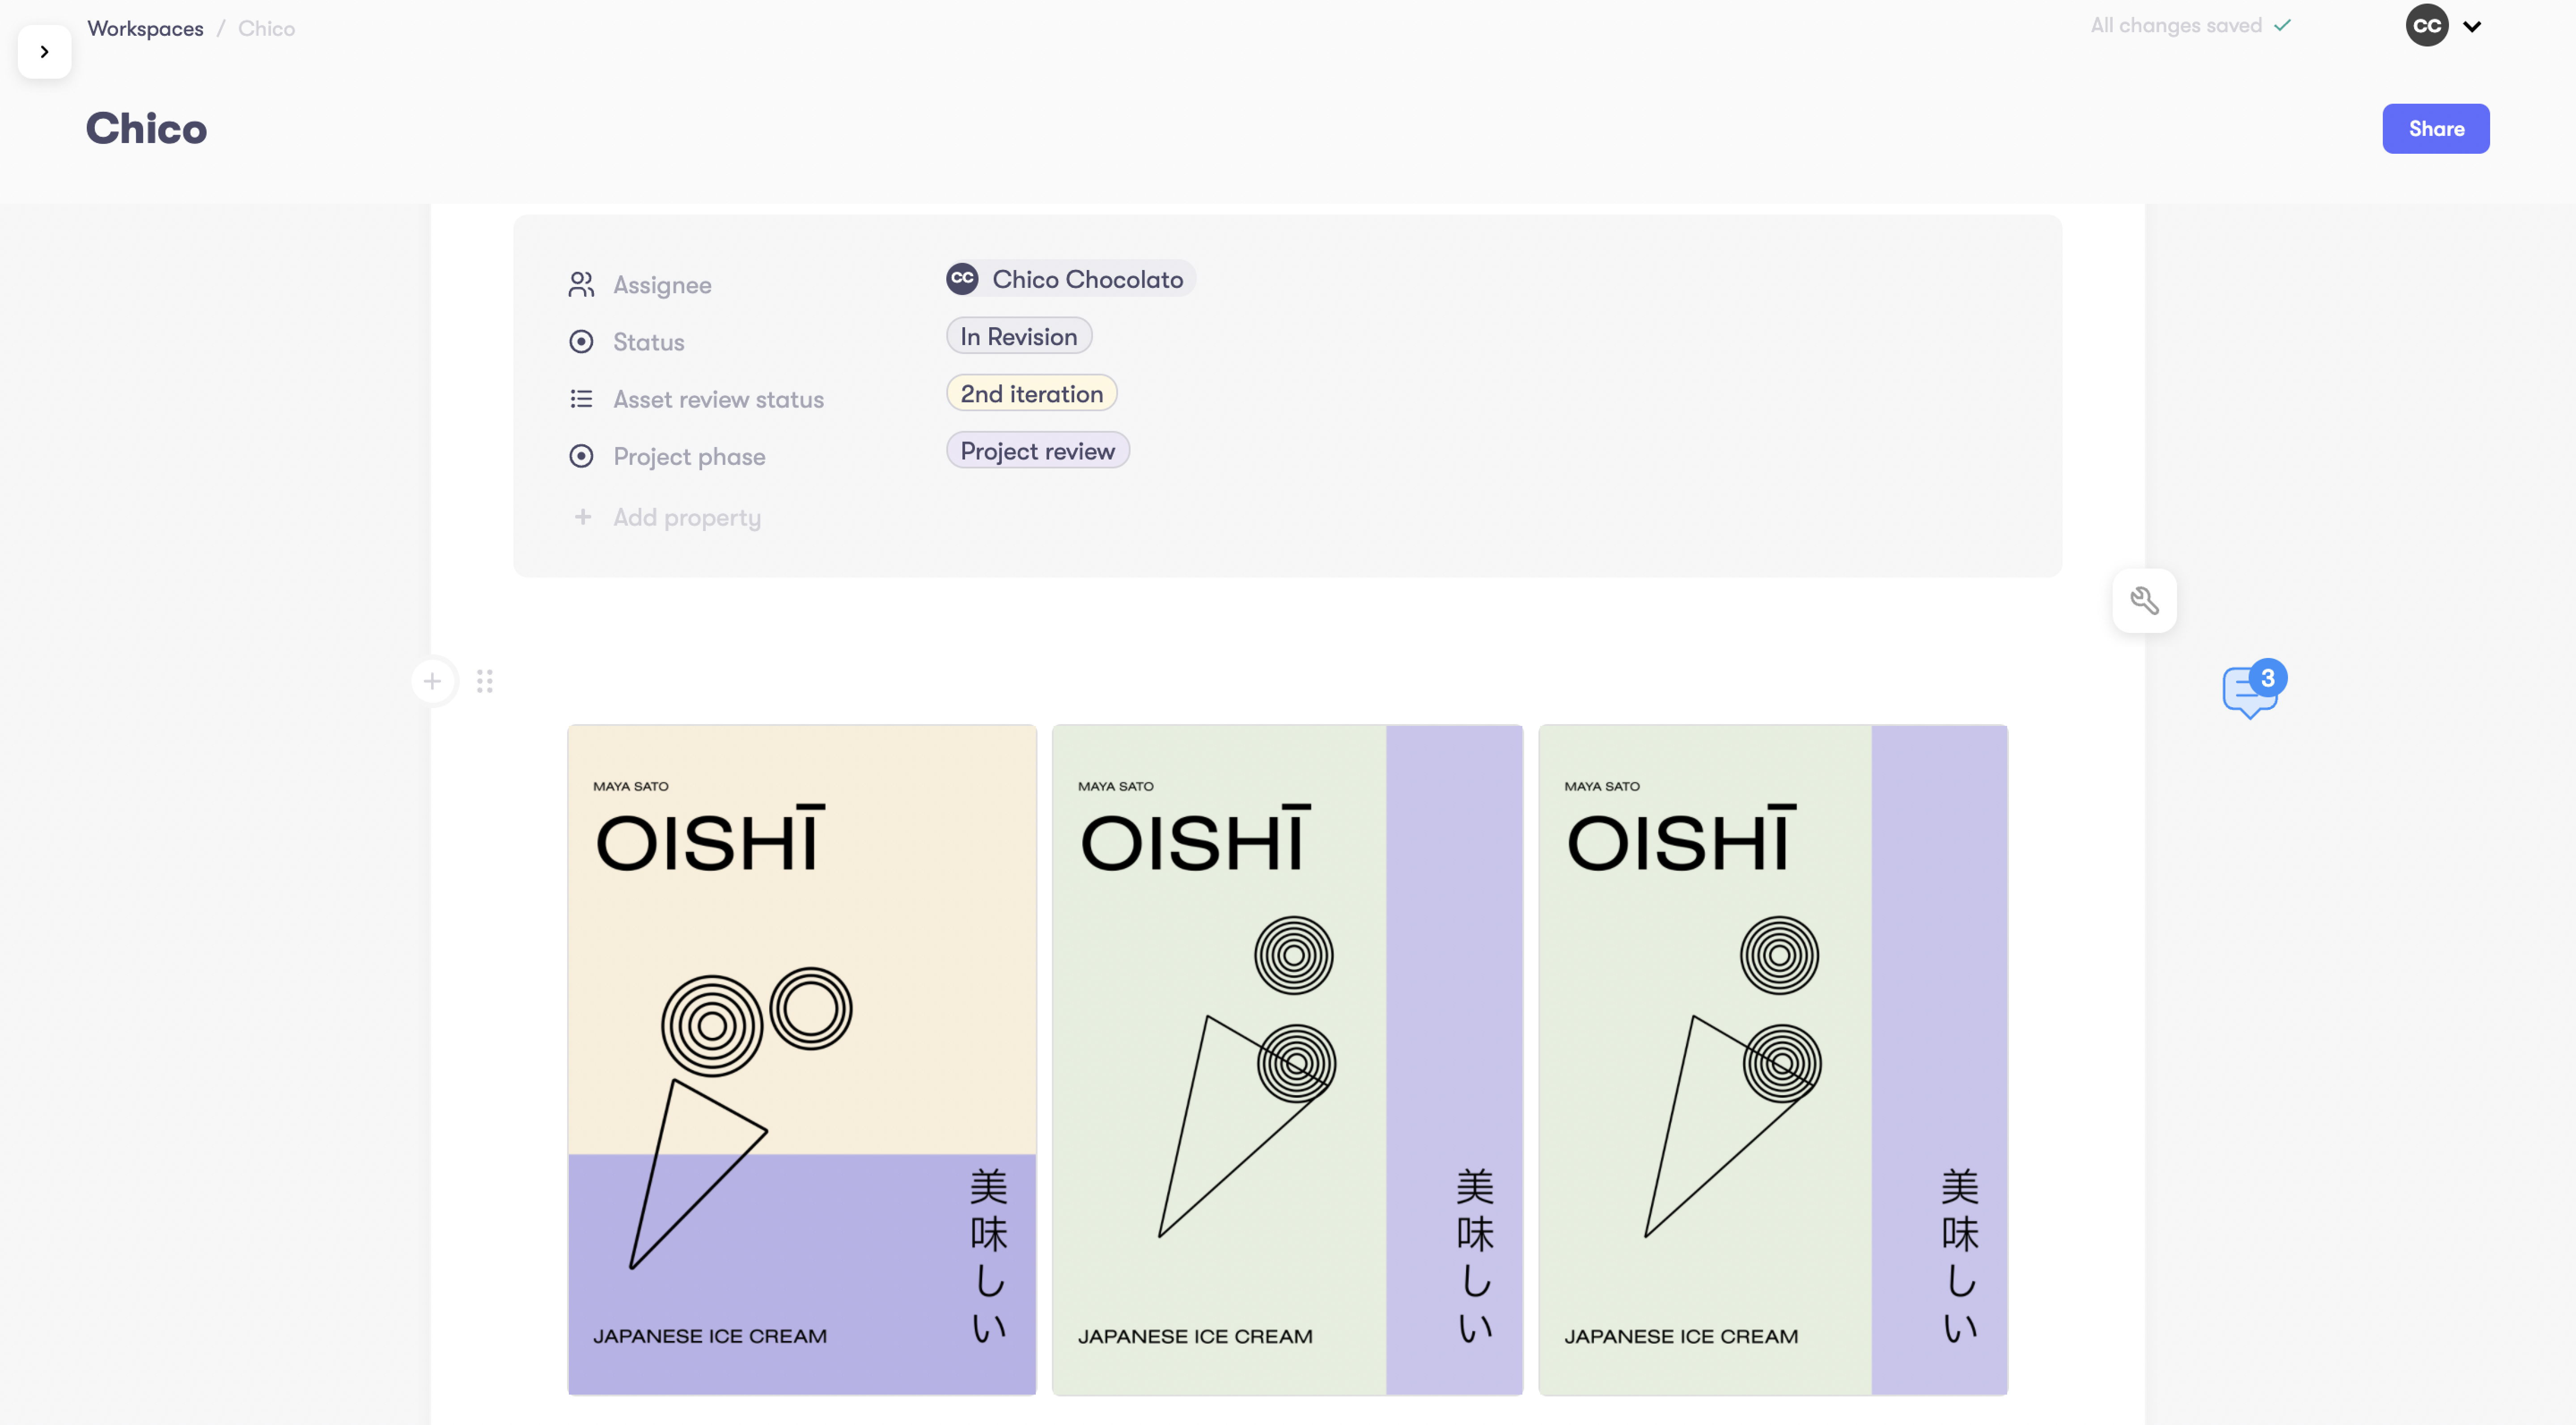The width and height of the screenshot is (2576, 1425).
Task: Click Add property
Action: pos(686,518)
